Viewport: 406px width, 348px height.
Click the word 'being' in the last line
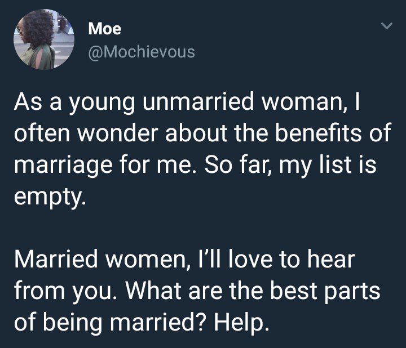coord(73,323)
